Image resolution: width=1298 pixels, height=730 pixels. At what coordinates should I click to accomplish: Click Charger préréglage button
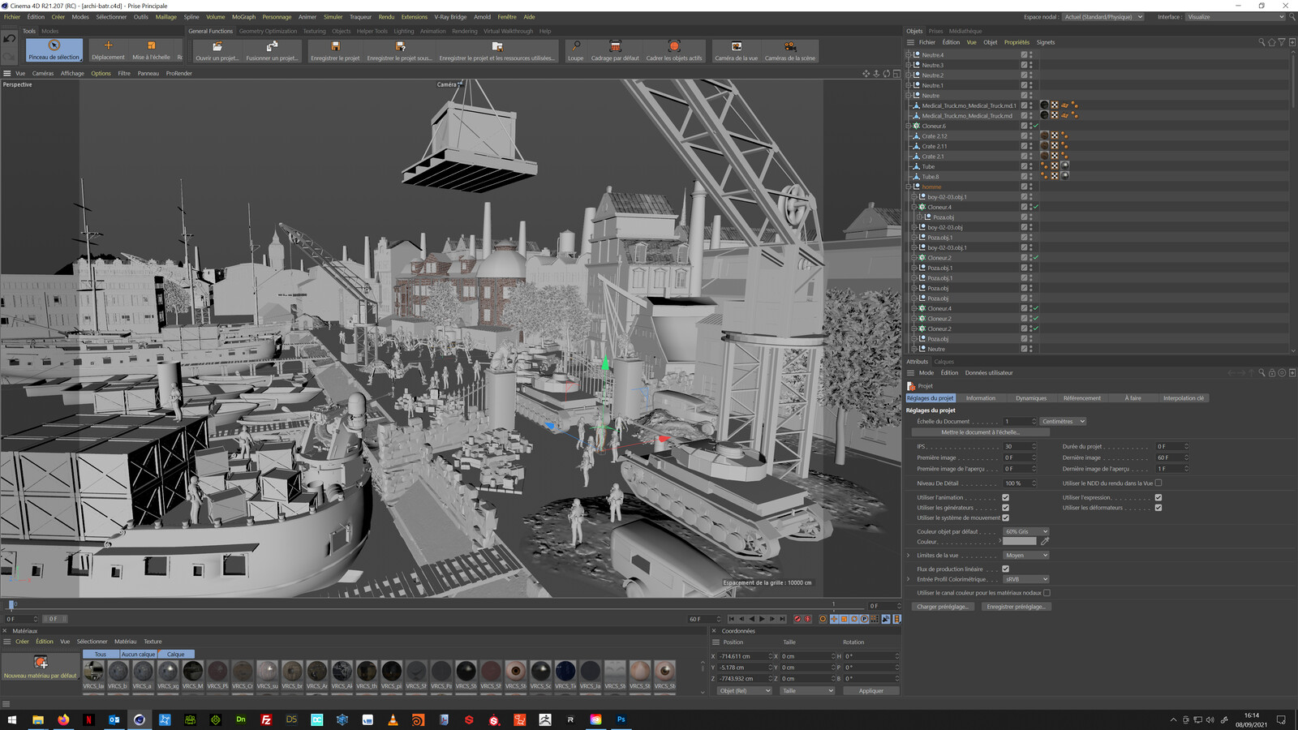pyautogui.click(x=942, y=607)
